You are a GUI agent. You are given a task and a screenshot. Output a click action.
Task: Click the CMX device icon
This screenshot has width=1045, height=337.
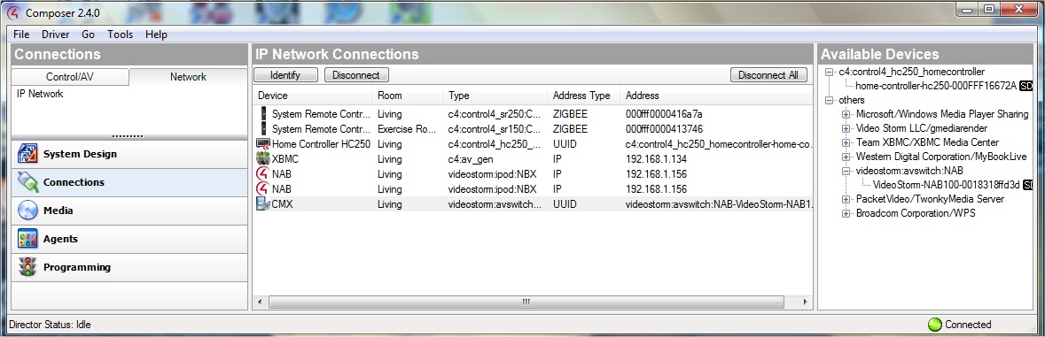[262, 204]
